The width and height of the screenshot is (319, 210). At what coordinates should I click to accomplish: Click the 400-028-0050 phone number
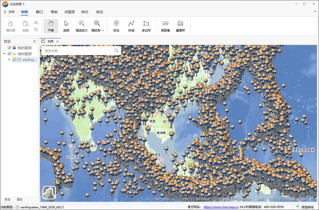tap(274, 207)
